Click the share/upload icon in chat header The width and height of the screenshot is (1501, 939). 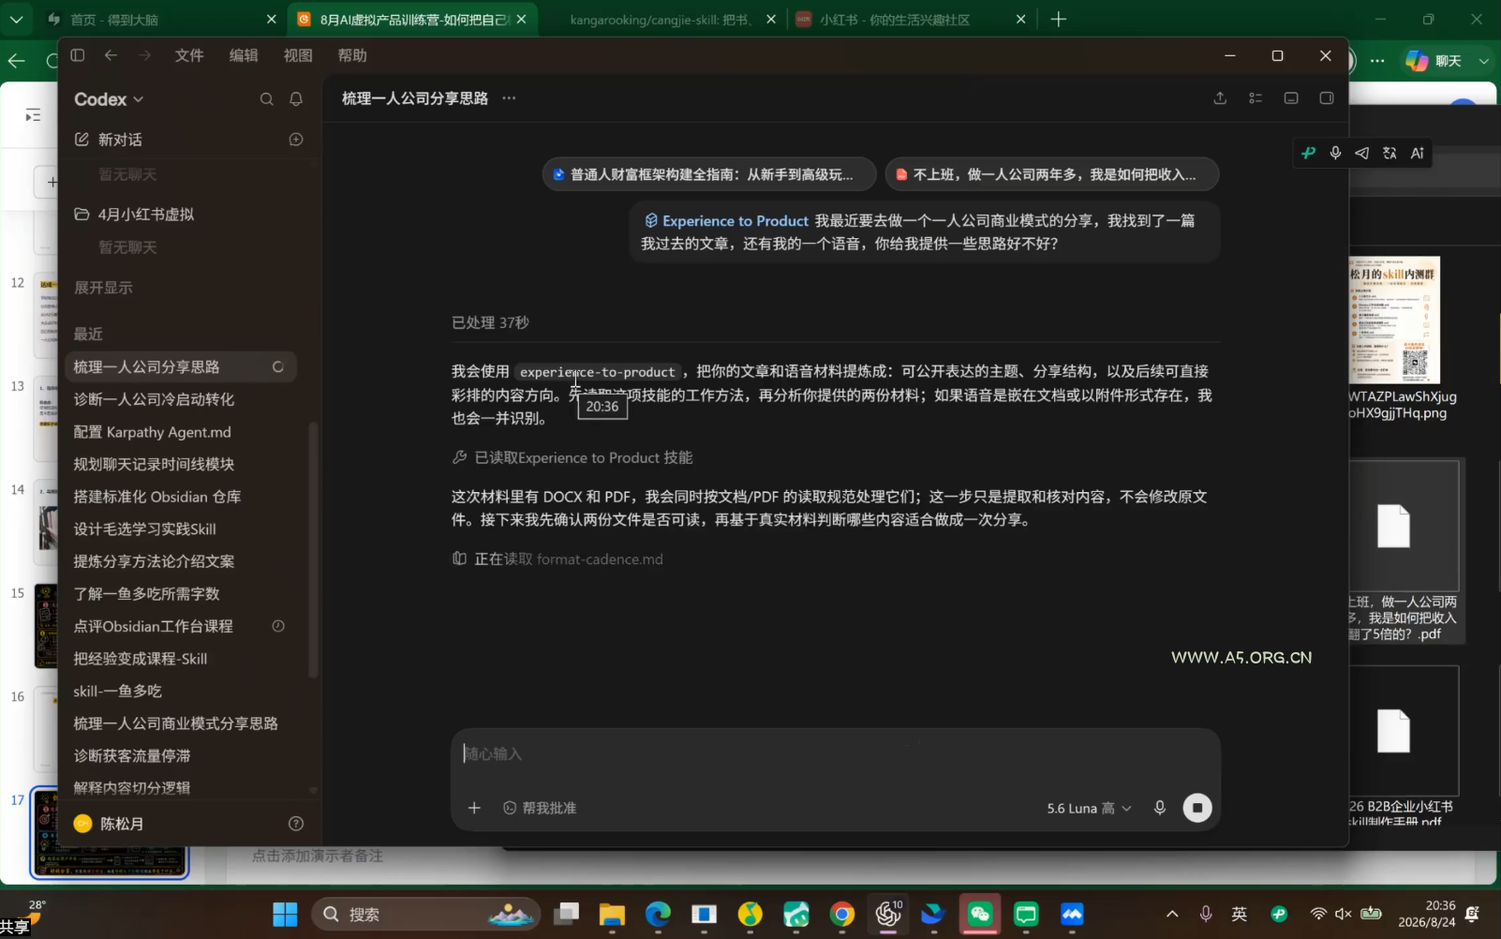[1220, 98]
